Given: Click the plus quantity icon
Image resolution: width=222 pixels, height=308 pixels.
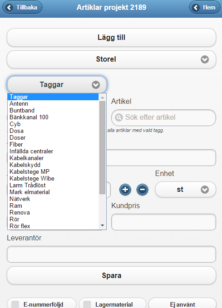Looking at the screenshot, I should point(125,190).
